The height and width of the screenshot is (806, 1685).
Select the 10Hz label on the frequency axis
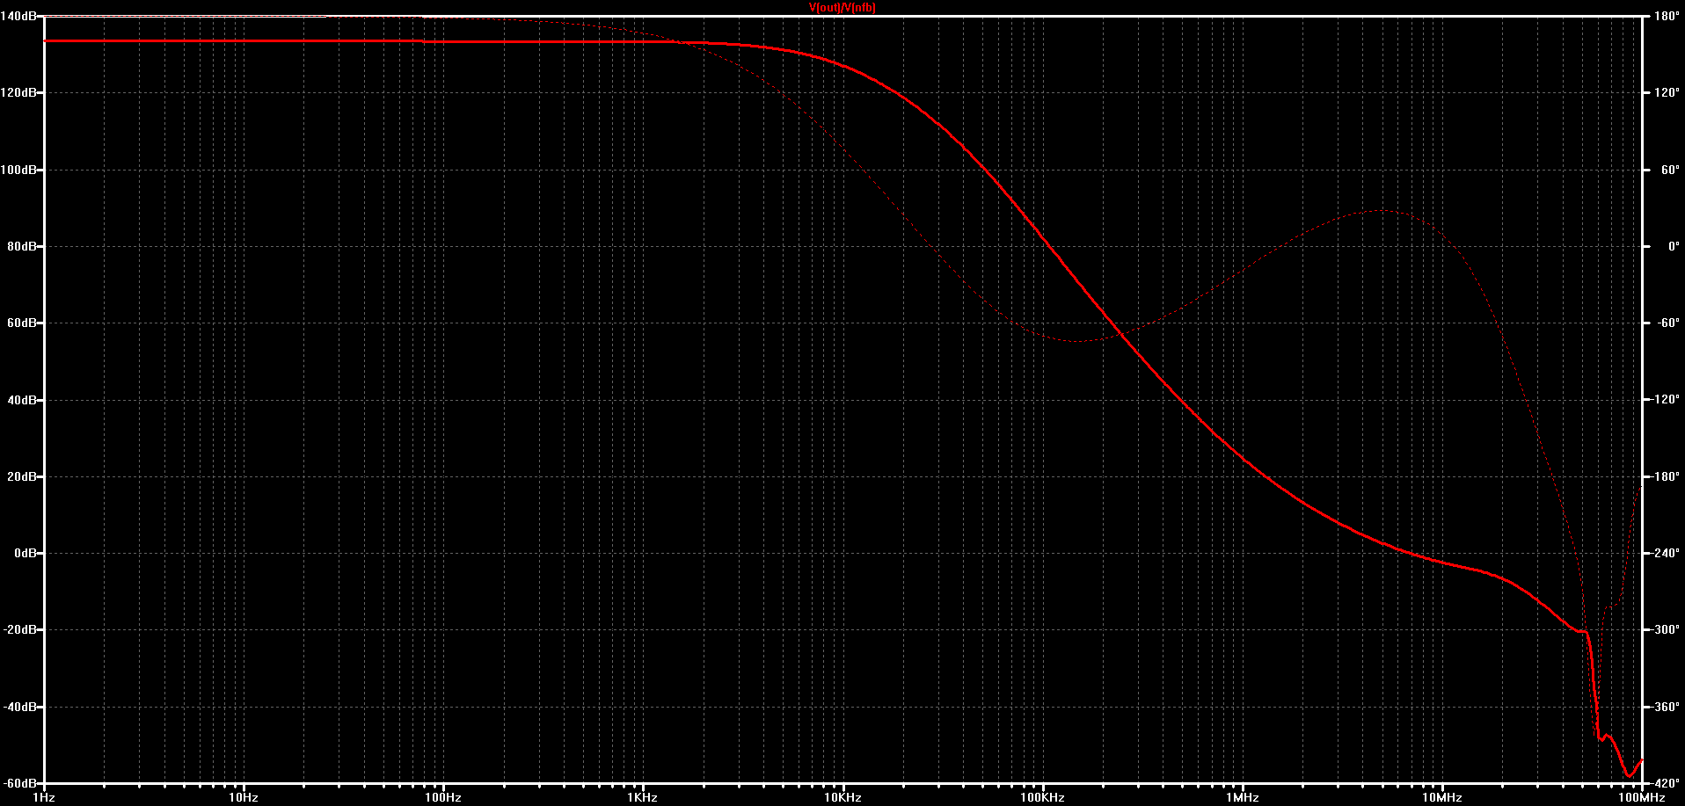pos(244,798)
